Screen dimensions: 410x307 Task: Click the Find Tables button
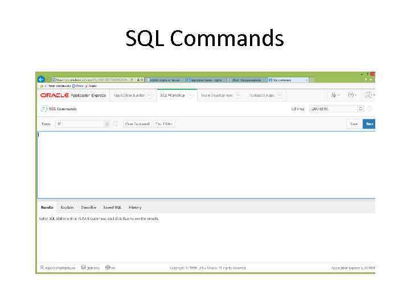[x=163, y=124]
